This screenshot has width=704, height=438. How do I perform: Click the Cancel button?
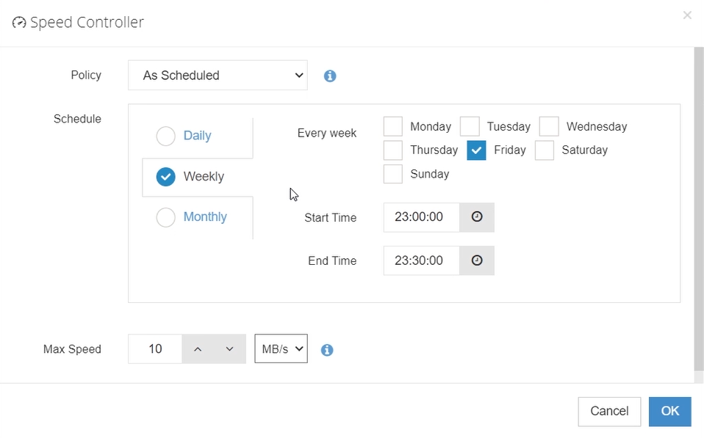pos(609,411)
